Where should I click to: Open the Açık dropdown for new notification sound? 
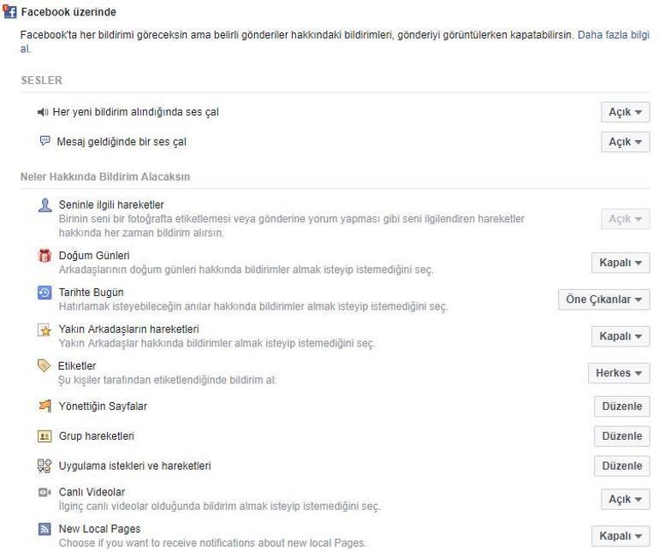point(625,112)
